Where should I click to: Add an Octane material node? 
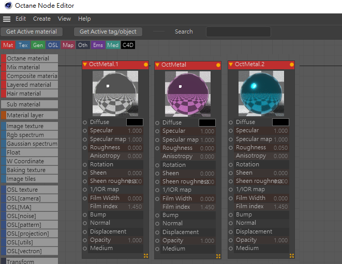pos(29,58)
